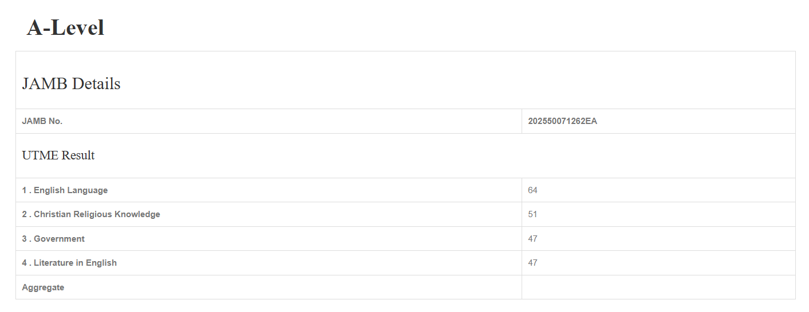809x312 pixels.
Task: Click the word Knowledge in subject two
Action: pyautogui.click(x=137, y=214)
